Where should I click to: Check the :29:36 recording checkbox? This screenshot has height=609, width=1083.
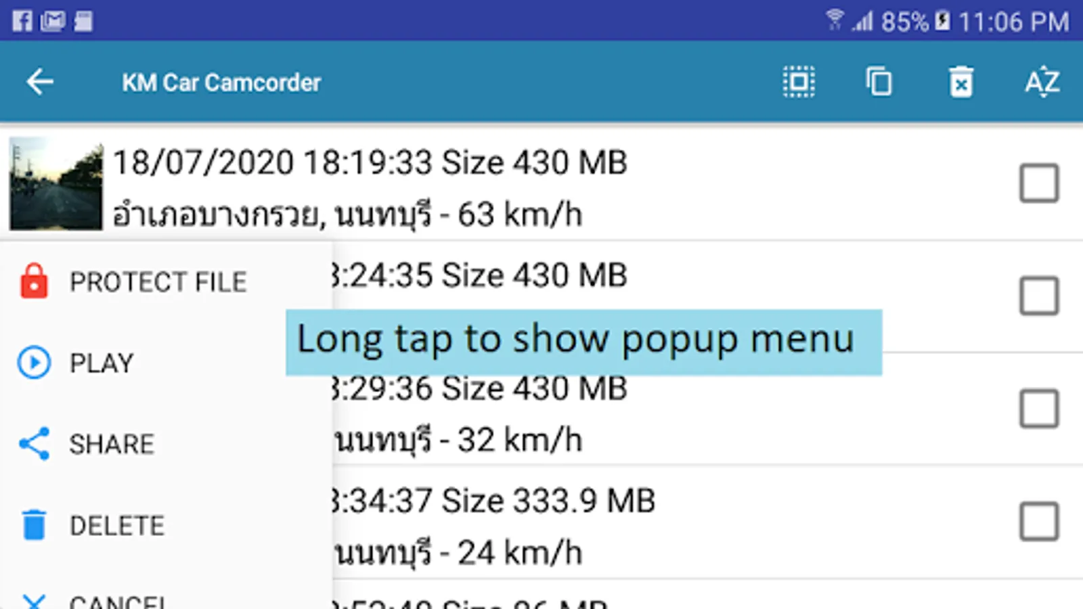(1039, 409)
